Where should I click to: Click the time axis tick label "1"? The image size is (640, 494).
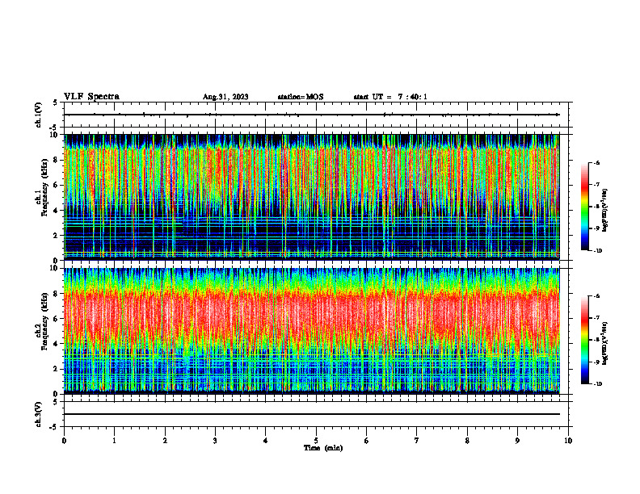pos(114,441)
